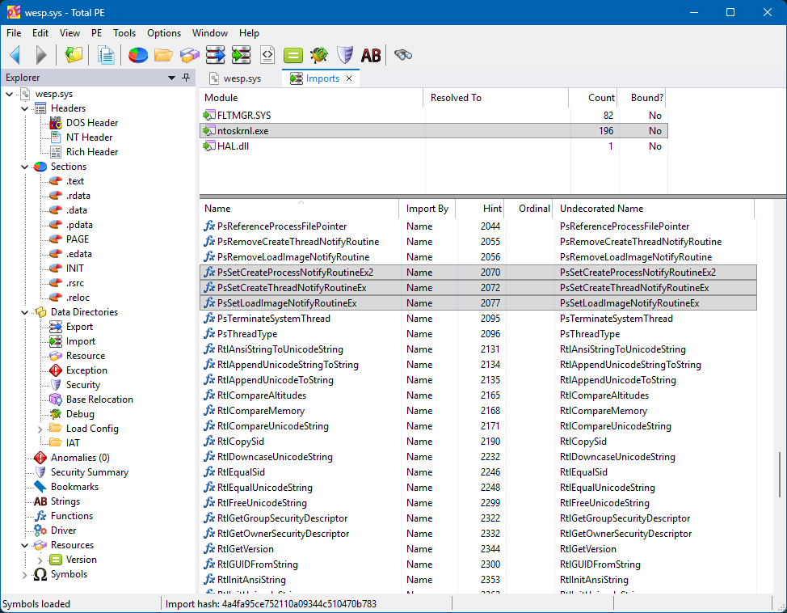
Task: Open Anomalies (0) in the tree
Action: tap(80, 458)
